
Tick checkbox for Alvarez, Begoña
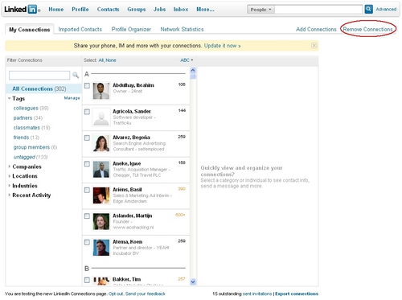point(87,138)
